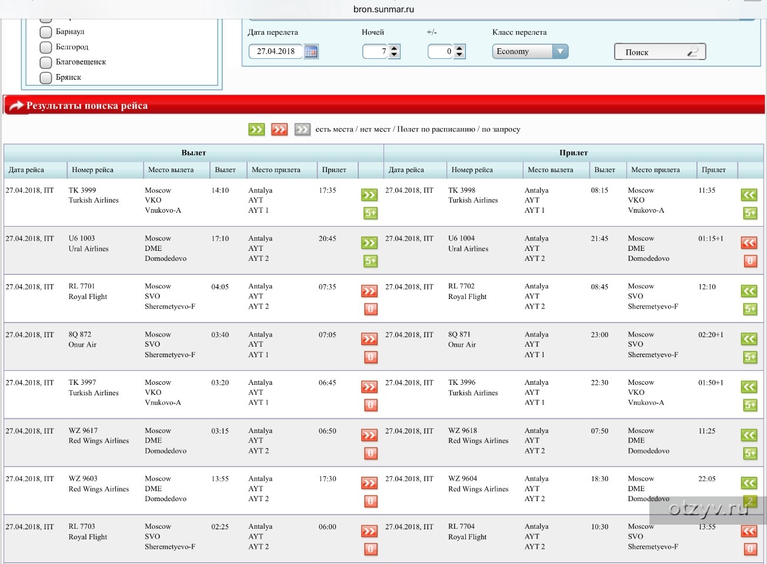Click departure column header Место вылета
Screen dimensions: 767x564
point(171,170)
